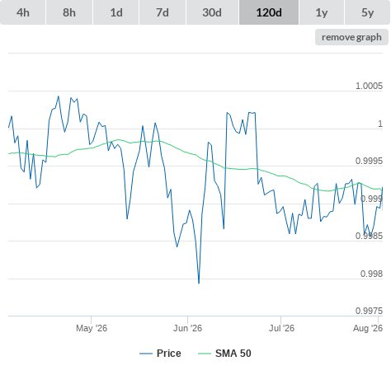Click the Jul '26 axis marker
The width and height of the screenshot is (391, 375).
(x=281, y=328)
